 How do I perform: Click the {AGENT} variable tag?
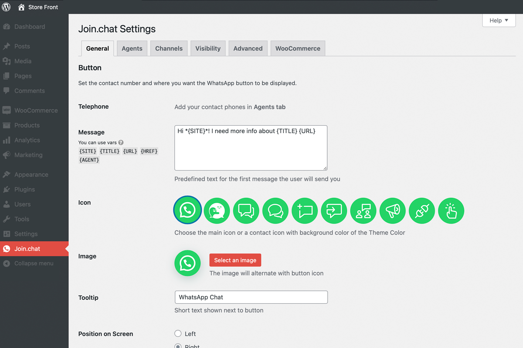coord(89,160)
